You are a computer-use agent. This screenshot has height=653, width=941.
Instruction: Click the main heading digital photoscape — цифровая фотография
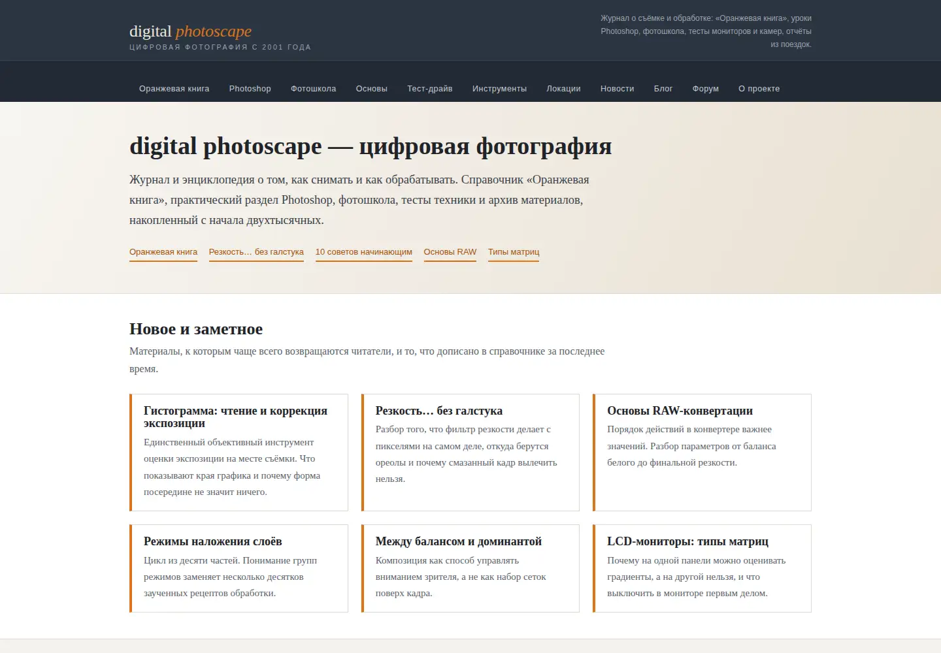[371, 146]
